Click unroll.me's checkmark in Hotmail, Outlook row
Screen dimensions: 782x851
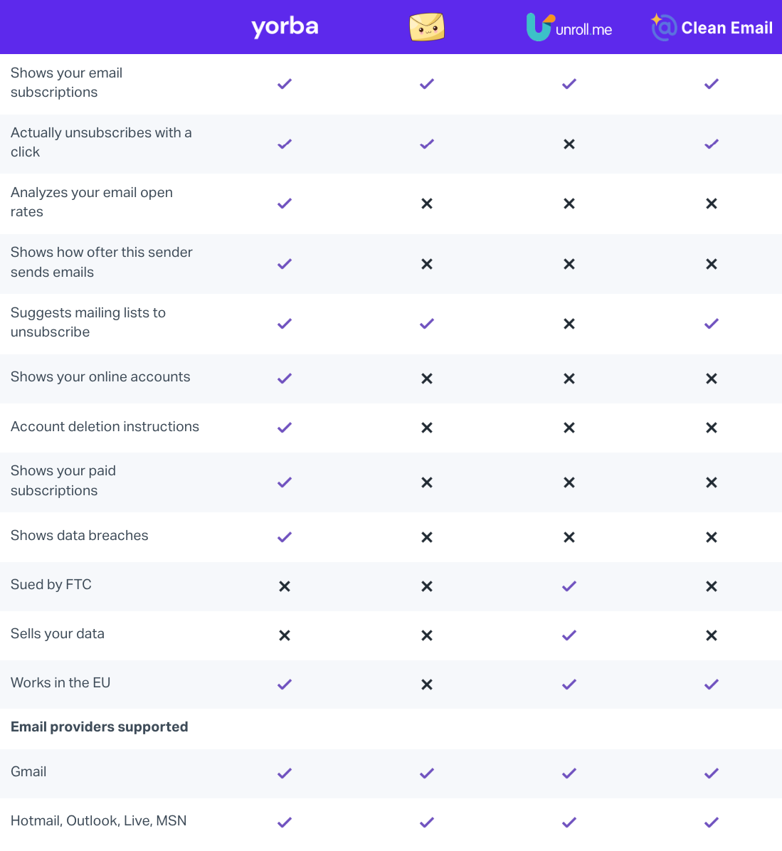569,823
